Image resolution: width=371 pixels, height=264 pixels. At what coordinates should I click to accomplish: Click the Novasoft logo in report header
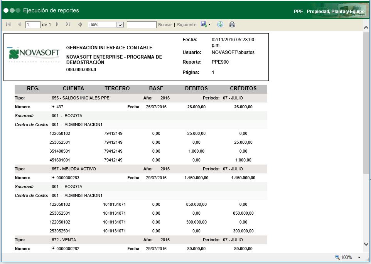coord(34,55)
